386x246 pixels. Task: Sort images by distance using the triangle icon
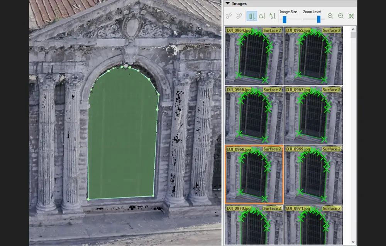[x=262, y=16]
